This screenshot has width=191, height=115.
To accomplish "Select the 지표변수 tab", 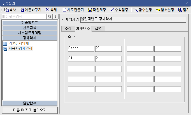I will click(83, 29).
